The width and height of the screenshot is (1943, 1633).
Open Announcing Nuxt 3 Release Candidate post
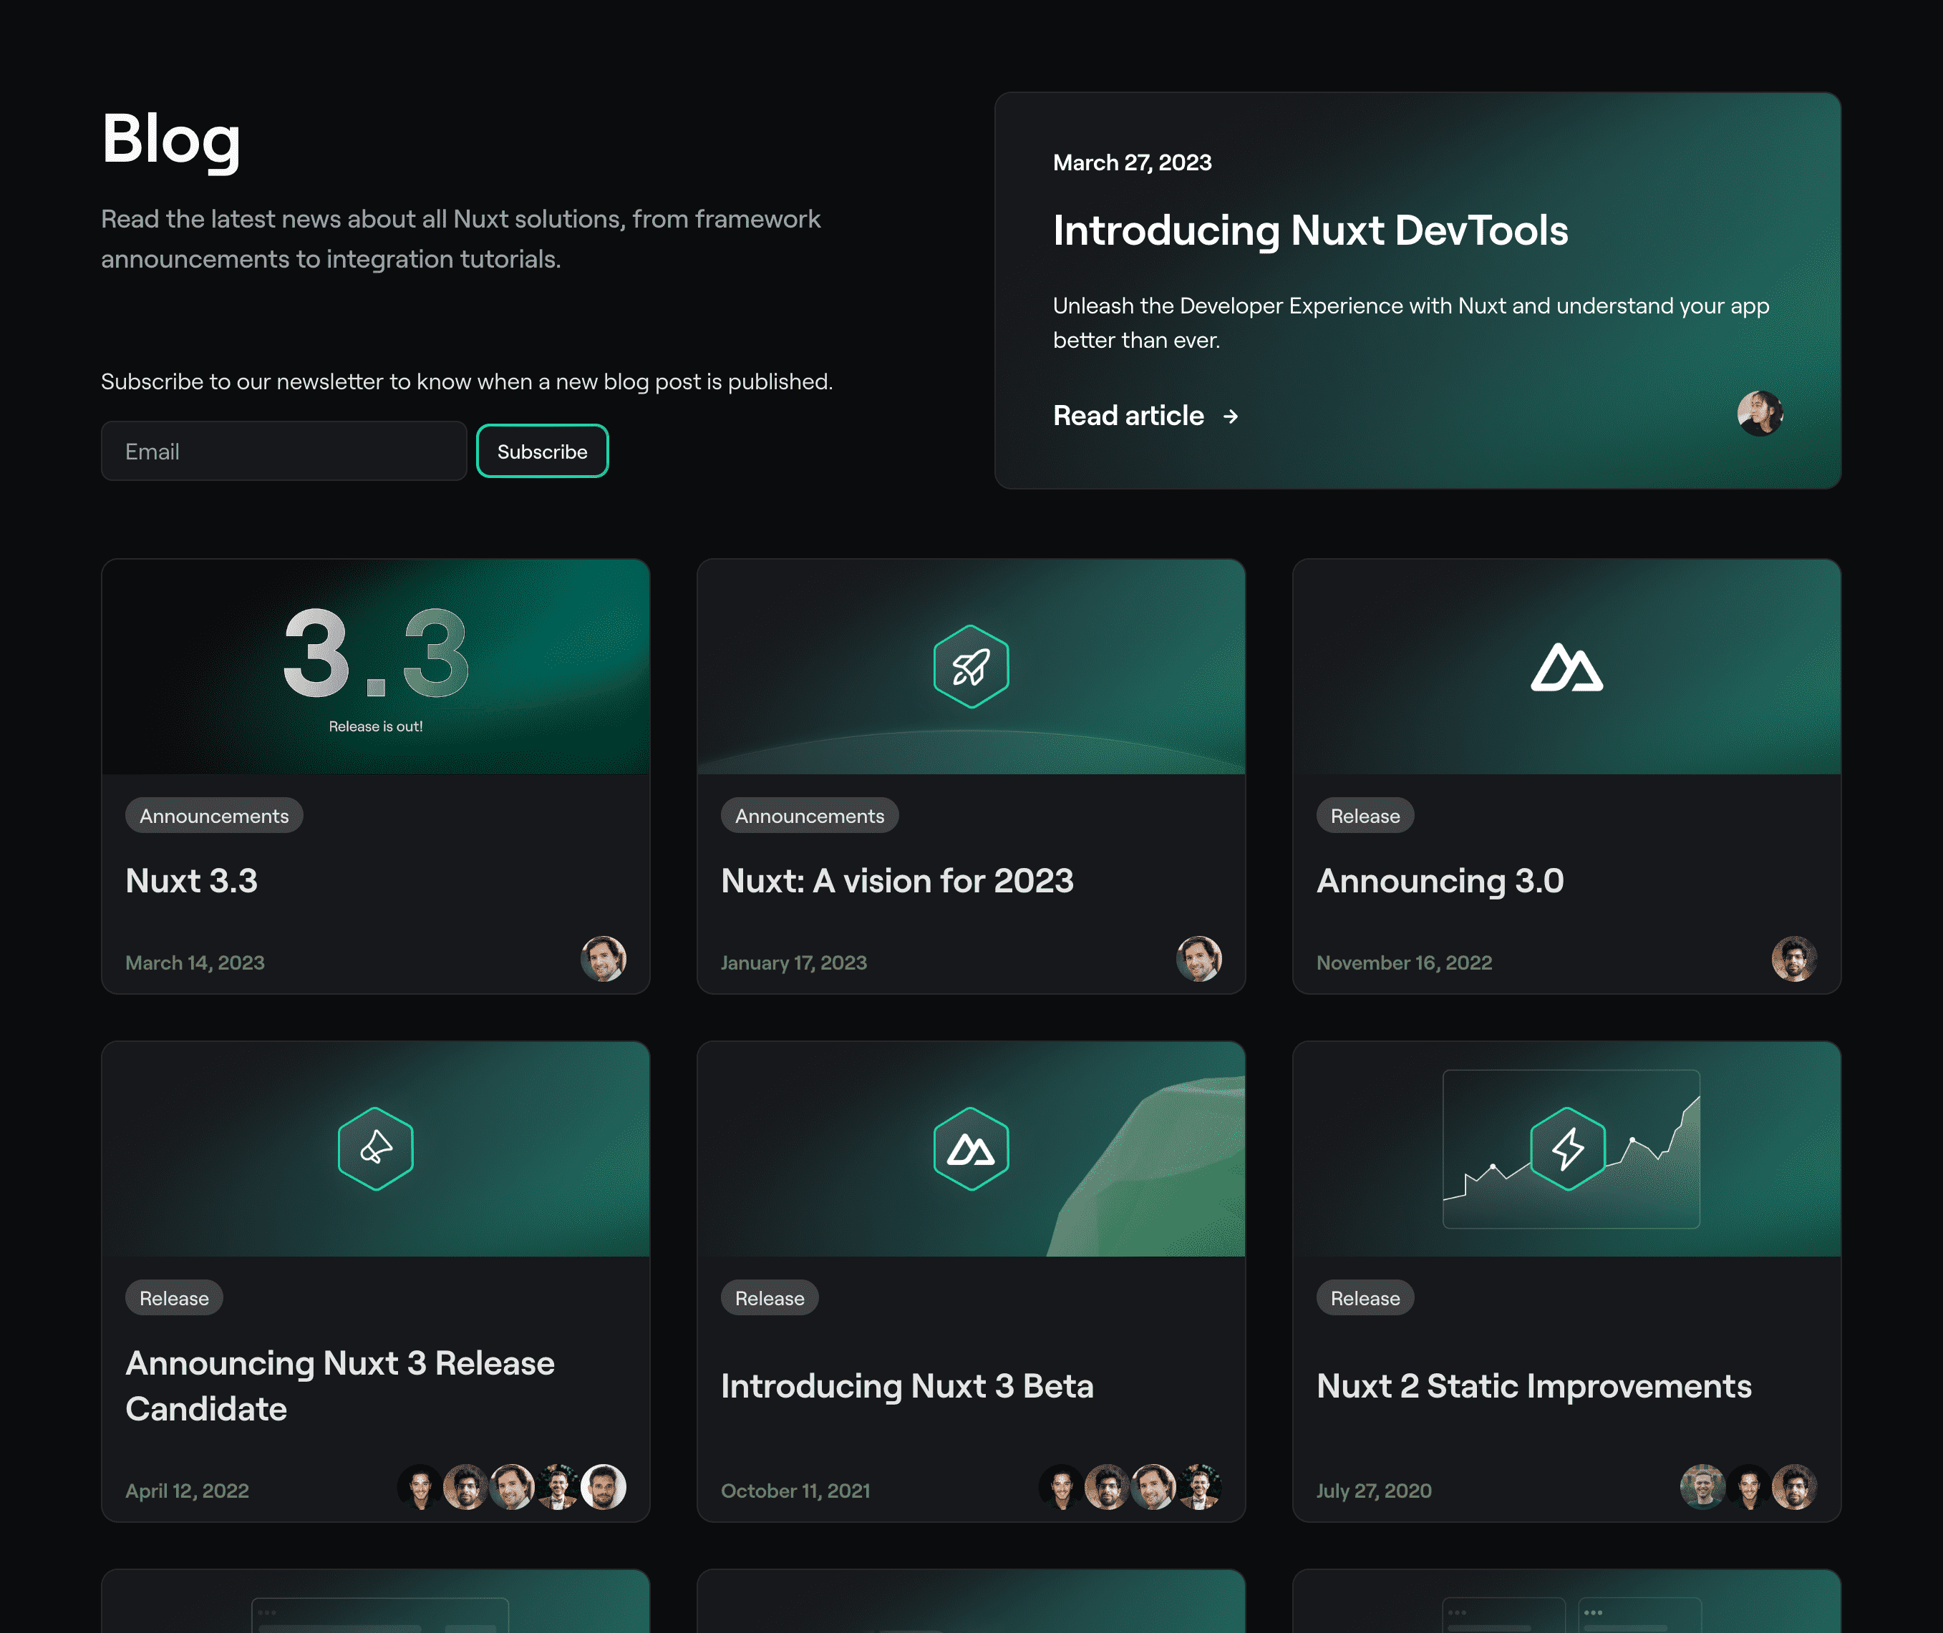coord(340,1386)
